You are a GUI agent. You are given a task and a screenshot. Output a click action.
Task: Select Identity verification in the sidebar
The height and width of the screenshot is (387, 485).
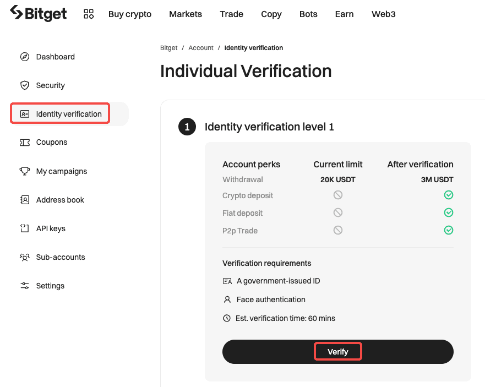tap(69, 114)
